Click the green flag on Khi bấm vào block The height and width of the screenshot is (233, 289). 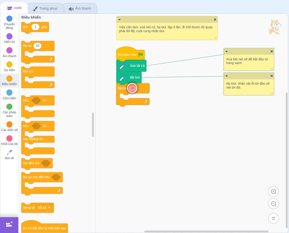click(x=141, y=55)
